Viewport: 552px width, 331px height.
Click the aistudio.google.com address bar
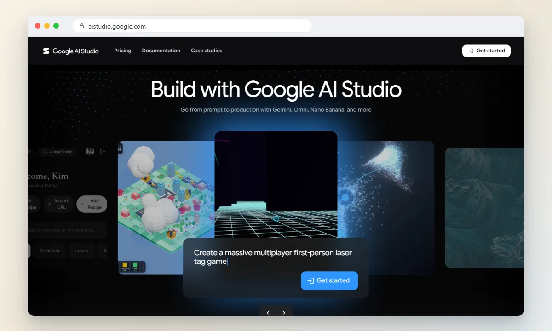pos(192,26)
